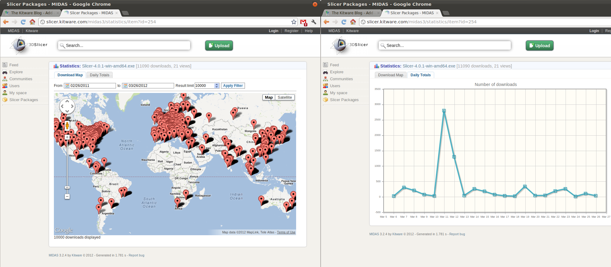Click the 3DSlicer logo in left window
The width and height of the screenshot is (611, 267).
pyautogui.click(x=29, y=45)
